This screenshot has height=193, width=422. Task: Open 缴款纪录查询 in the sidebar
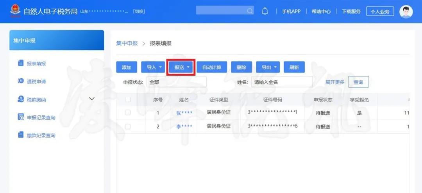click(x=41, y=136)
